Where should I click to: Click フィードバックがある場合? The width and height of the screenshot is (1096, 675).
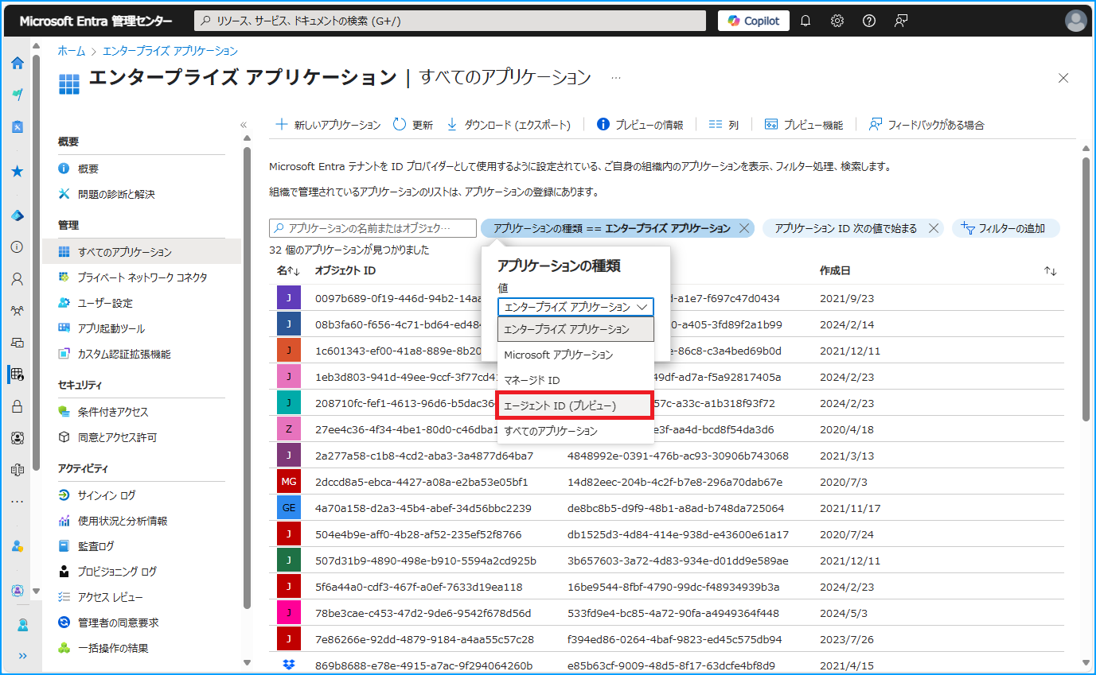pos(926,125)
